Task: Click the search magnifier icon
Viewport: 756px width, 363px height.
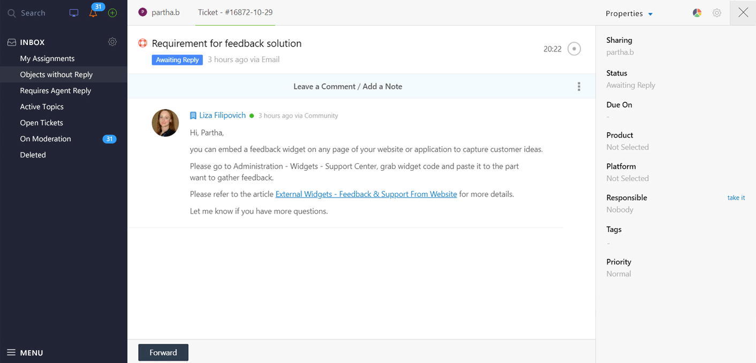Action: coord(11,13)
